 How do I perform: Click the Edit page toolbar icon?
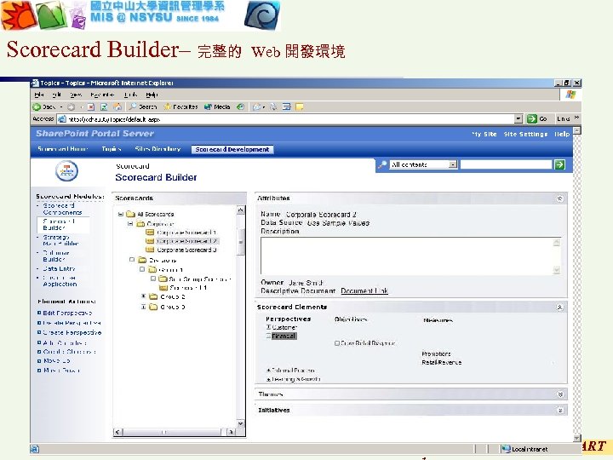[287, 106]
